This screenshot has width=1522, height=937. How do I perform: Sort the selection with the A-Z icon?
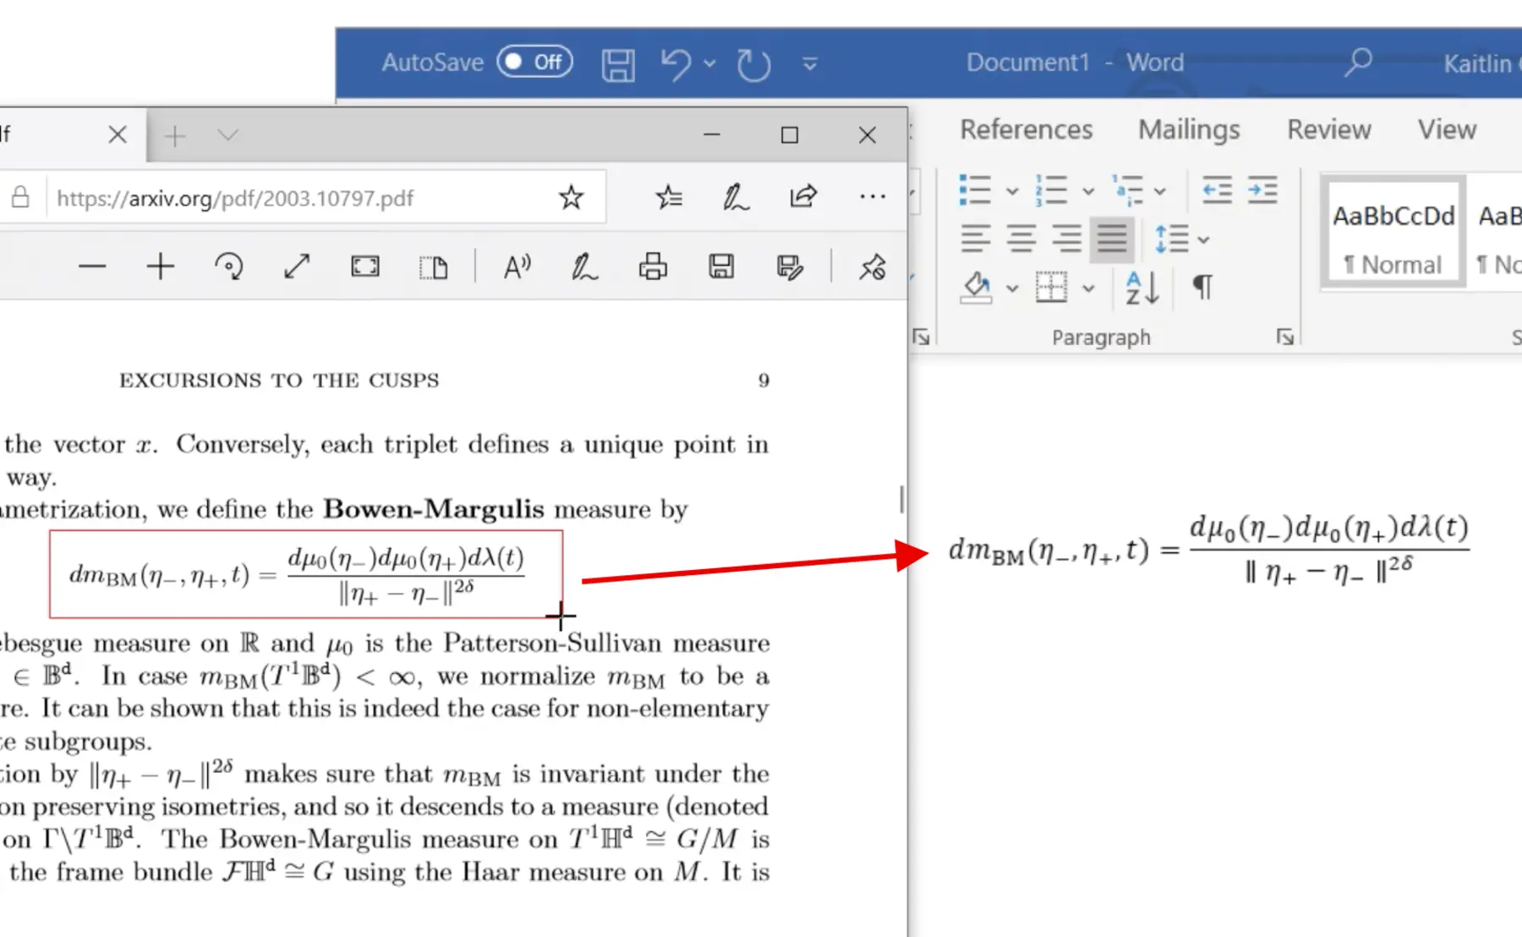[x=1141, y=288]
